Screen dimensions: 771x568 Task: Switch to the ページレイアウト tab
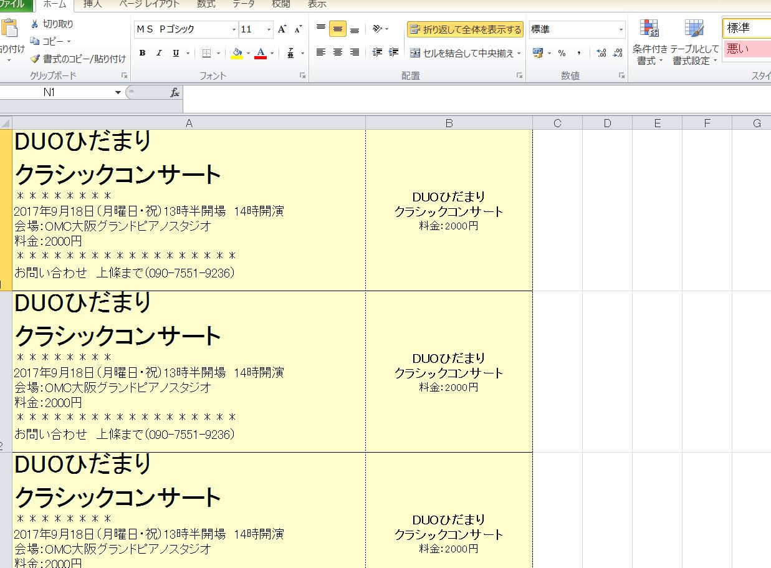(x=148, y=4)
